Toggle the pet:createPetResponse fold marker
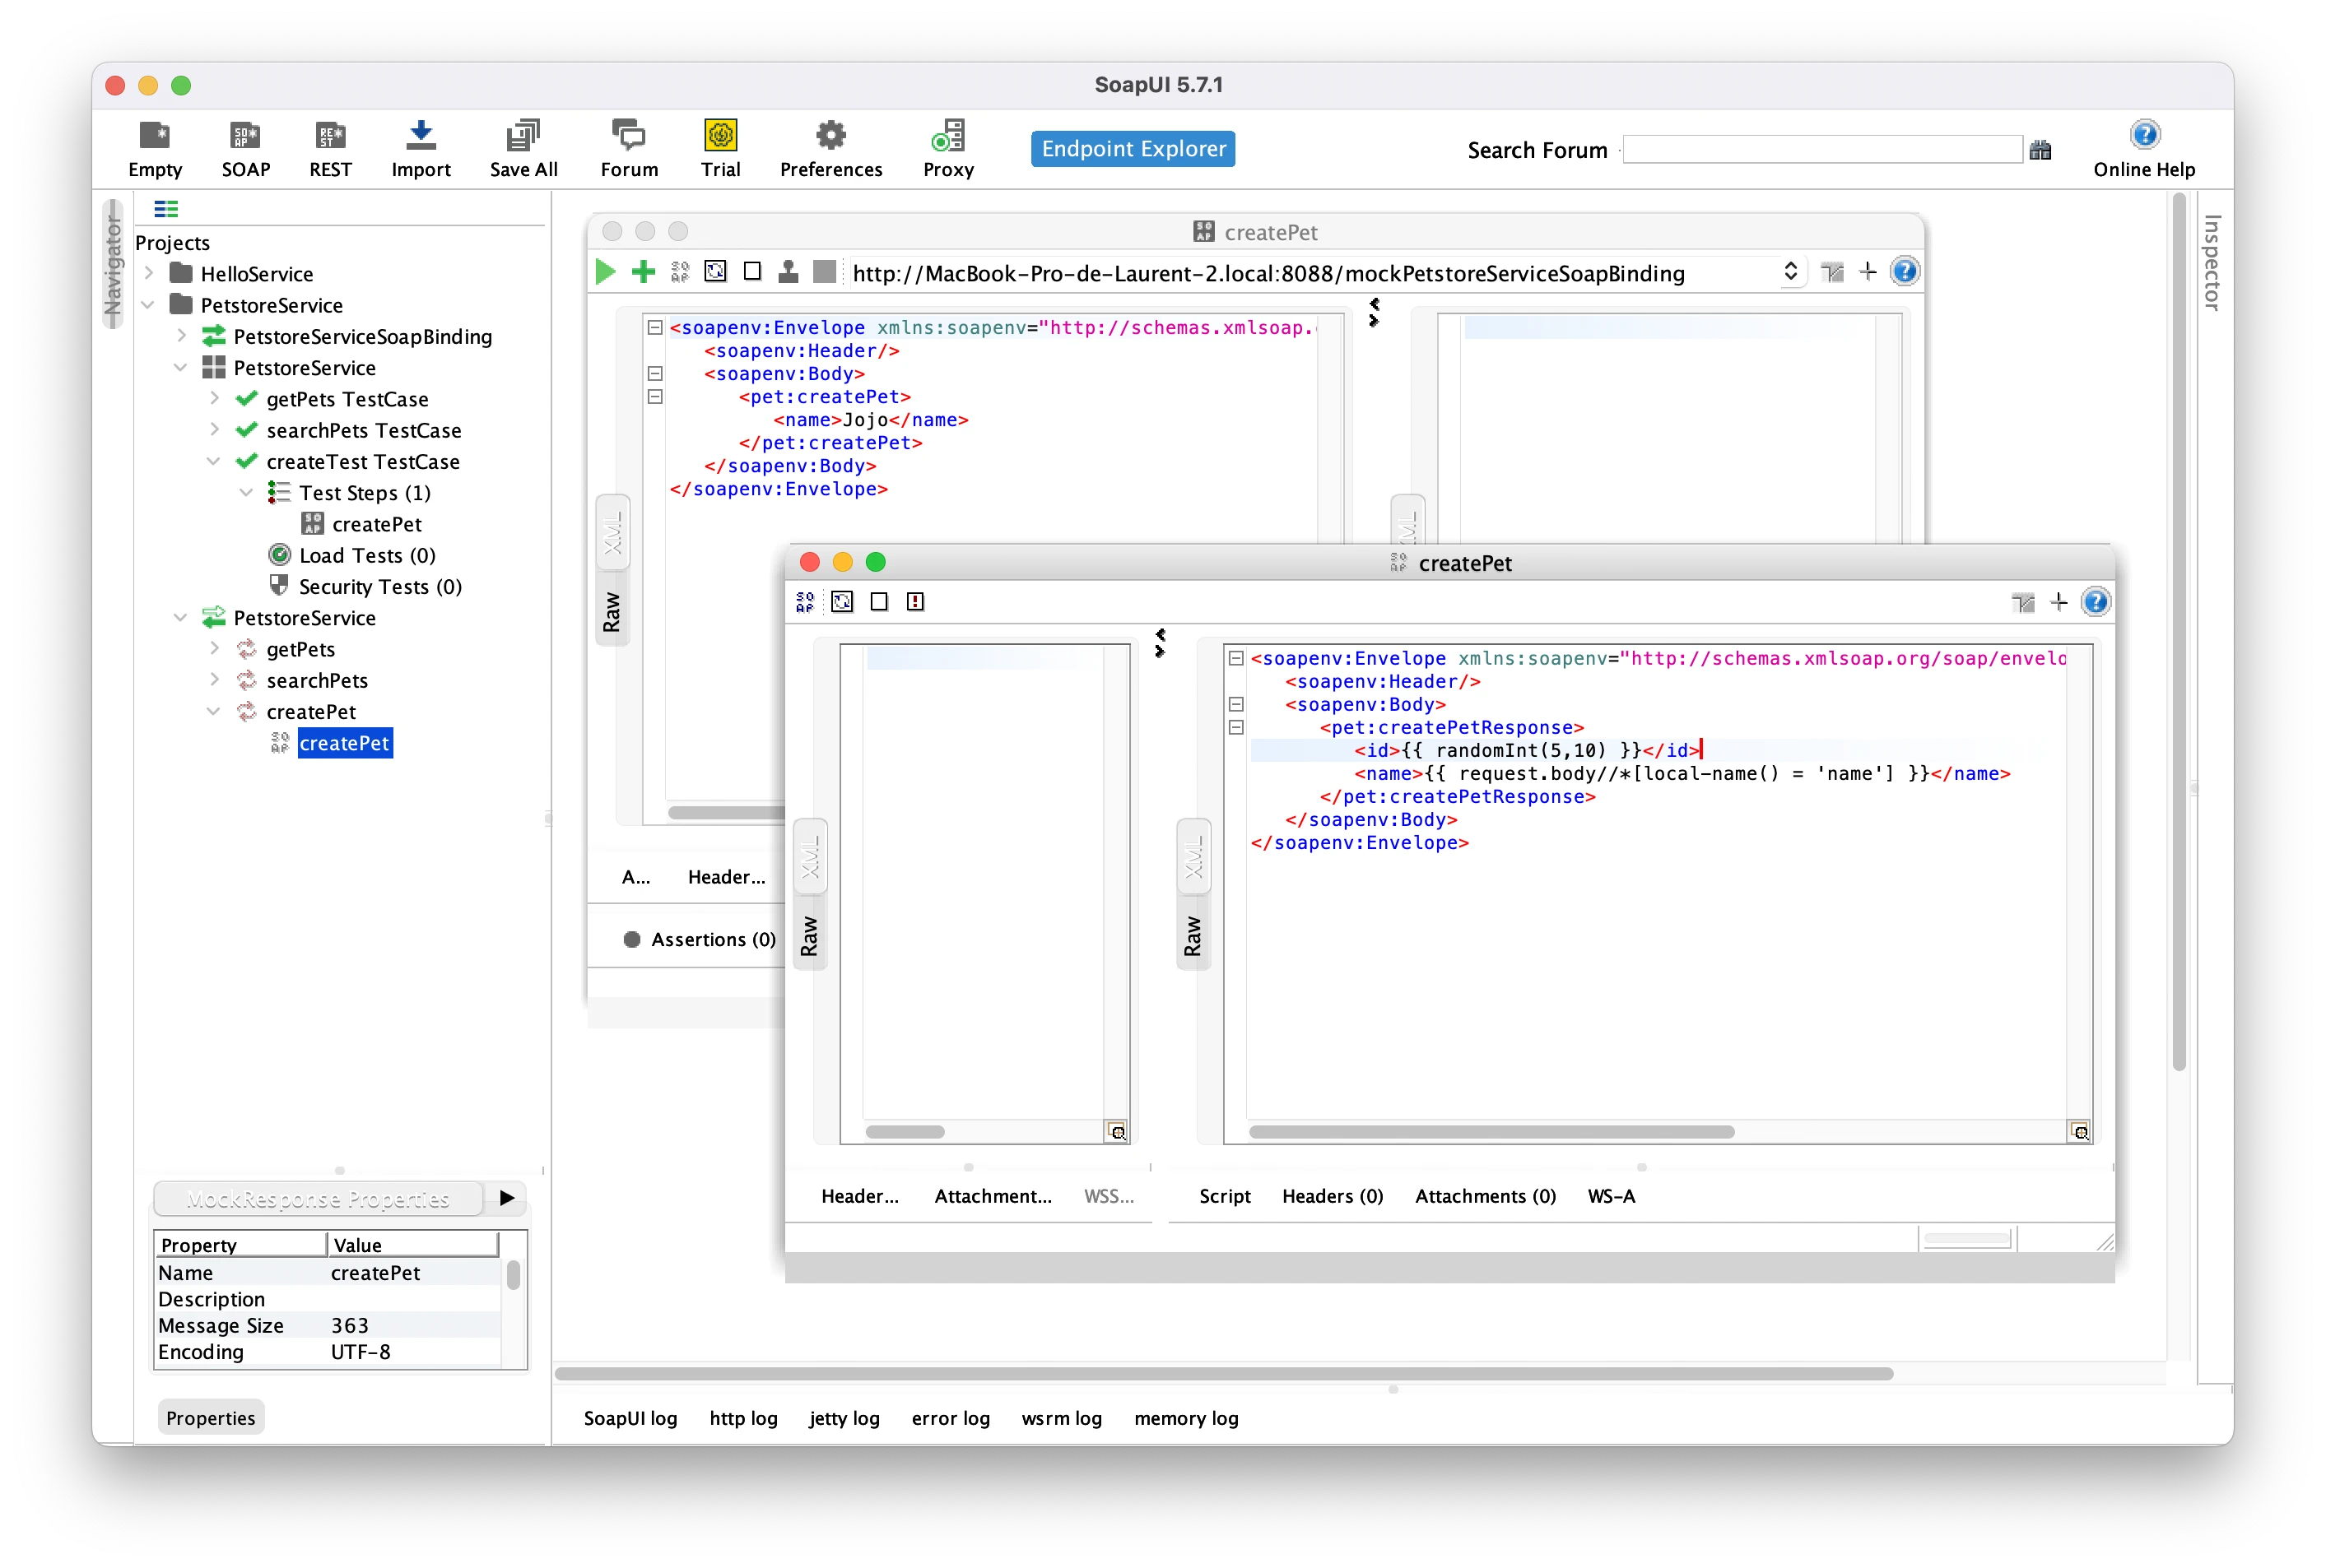The height and width of the screenshot is (1568, 2326). pos(1236,728)
